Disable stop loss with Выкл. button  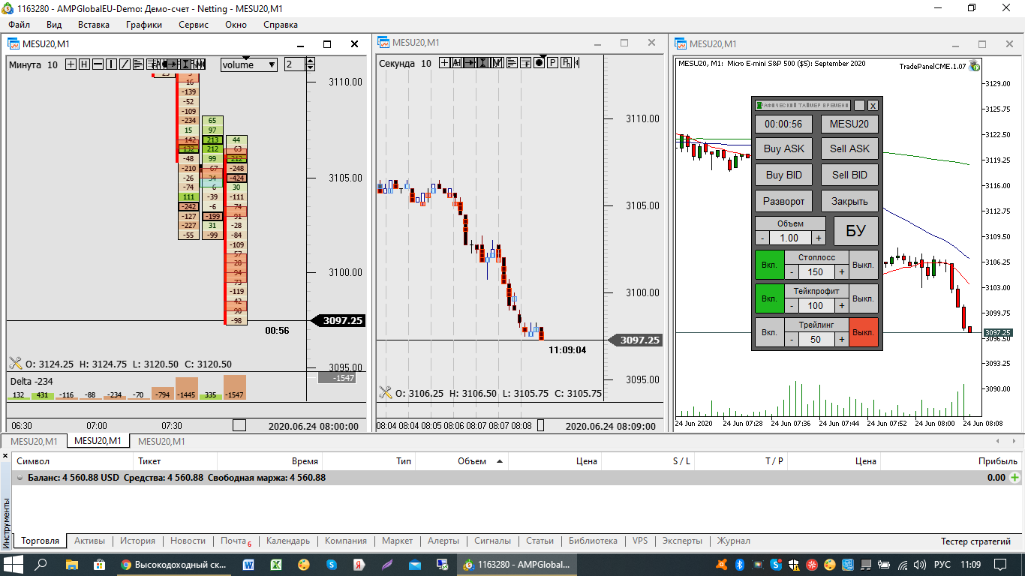point(864,265)
